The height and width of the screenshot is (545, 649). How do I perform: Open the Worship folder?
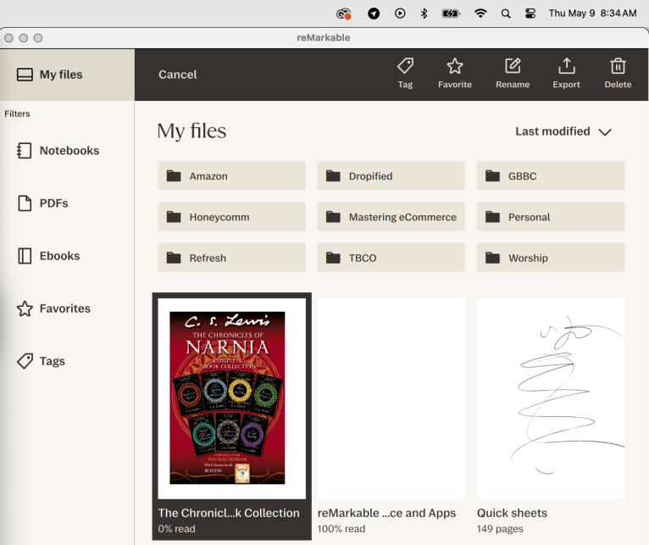[x=551, y=258]
